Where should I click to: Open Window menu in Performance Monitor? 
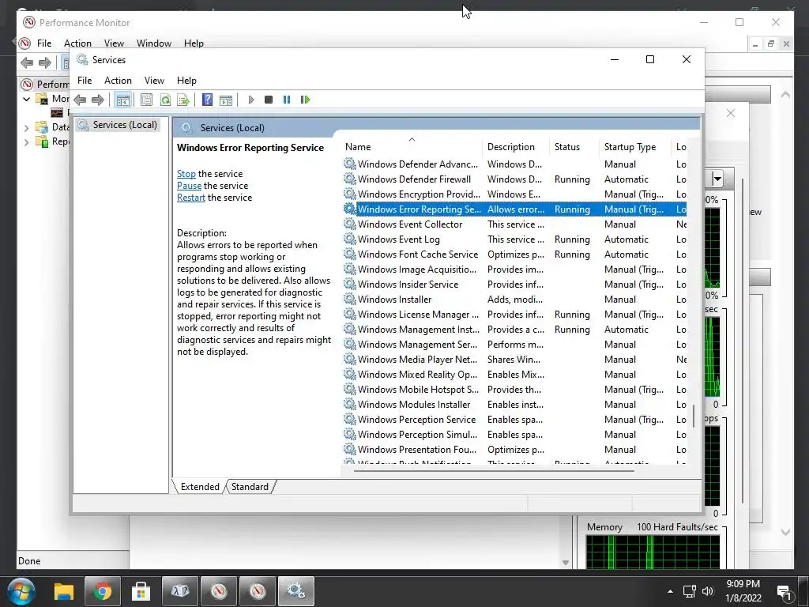click(x=154, y=43)
